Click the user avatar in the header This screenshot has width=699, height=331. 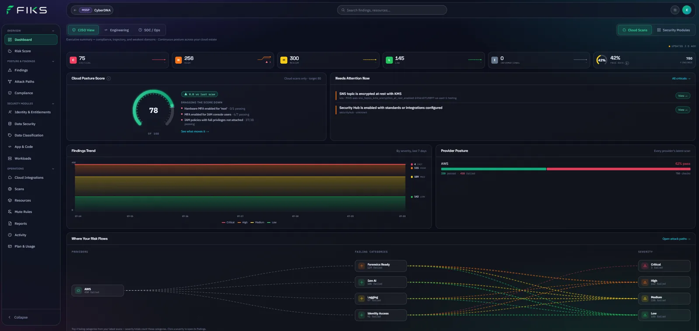click(x=687, y=10)
